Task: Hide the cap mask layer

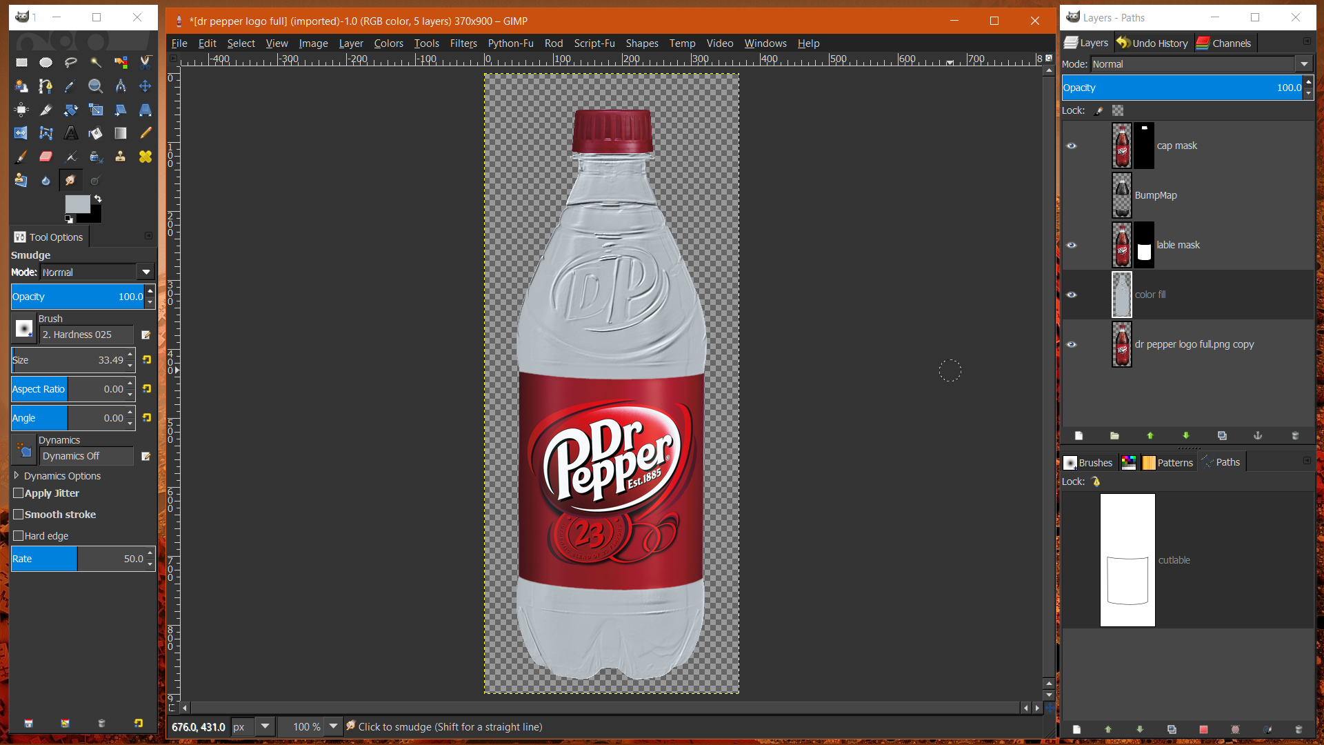Action: [1072, 146]
